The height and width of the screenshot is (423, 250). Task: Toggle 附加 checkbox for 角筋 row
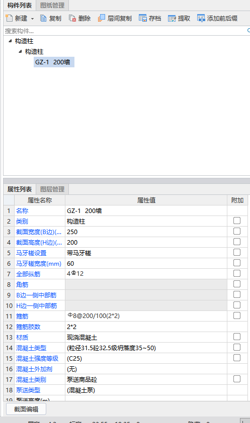coord(237,284)
